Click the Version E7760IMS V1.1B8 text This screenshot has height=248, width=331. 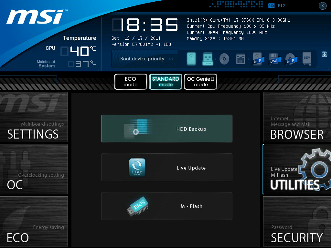pyautogui.click(x=141, y=44)
